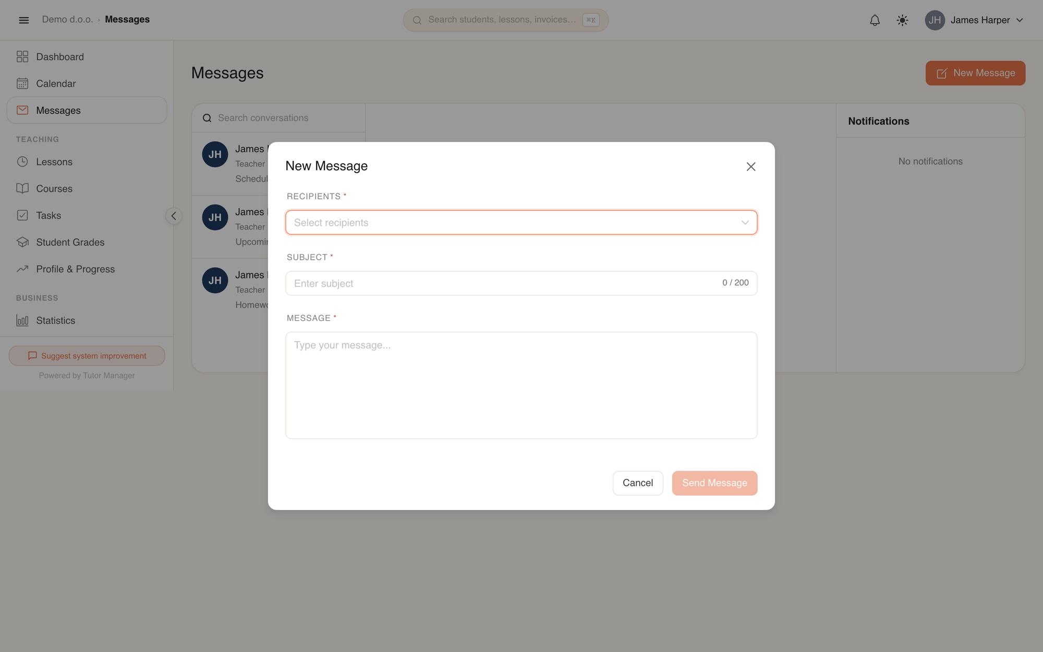Viewport: 1043px width, 652px height.
Task: Click the Powered by Tutor Manager text
Action: pyautogui.click(x=87, y=376)
